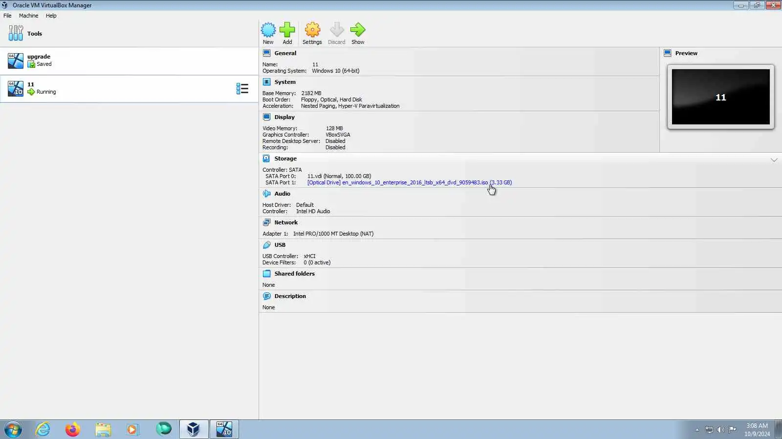Show hidden system tray icons
The height and width of the screenshot is (439, 782).
click(x=697, y=430)
